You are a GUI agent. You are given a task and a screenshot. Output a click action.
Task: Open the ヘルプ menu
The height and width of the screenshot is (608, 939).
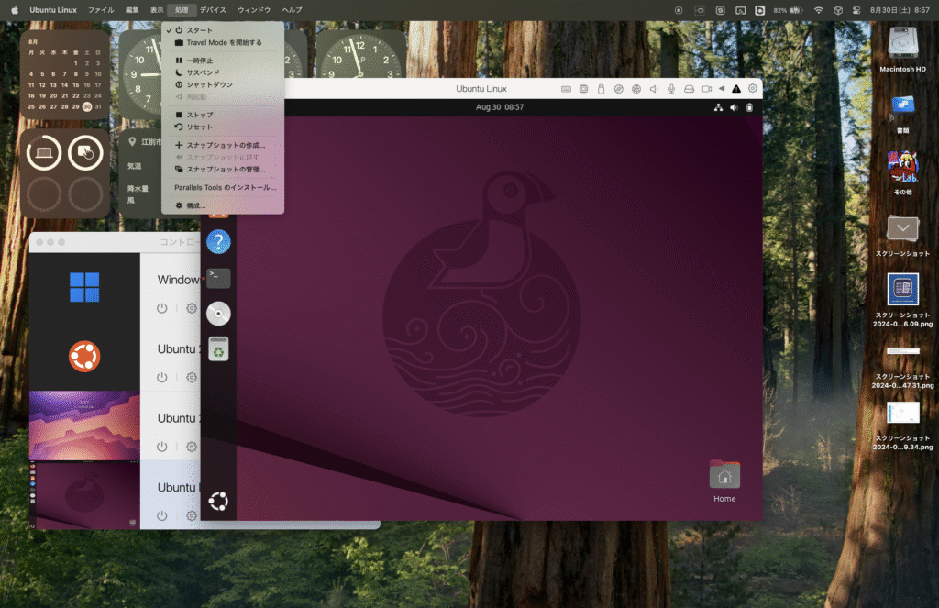click(292, 10)
